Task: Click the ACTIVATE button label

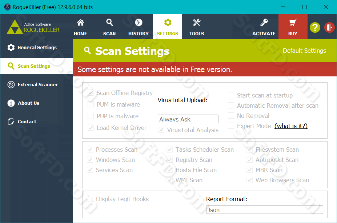Action: pyautogui.click(x=264, y=34)
